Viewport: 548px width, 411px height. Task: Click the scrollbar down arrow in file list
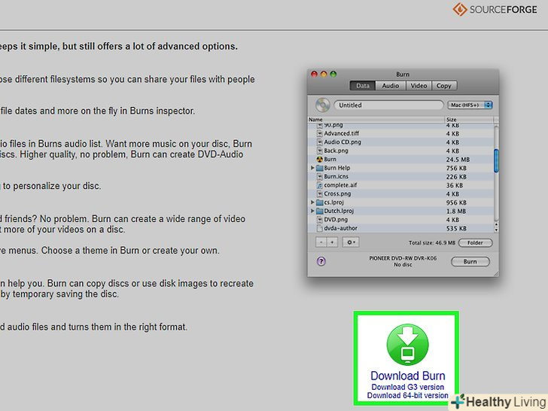(496, 230)
